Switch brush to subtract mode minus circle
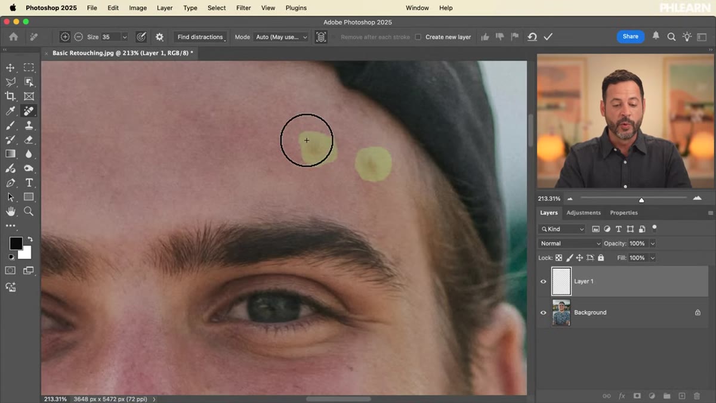This screenshot has width=716, height=403. pos(79,37)
